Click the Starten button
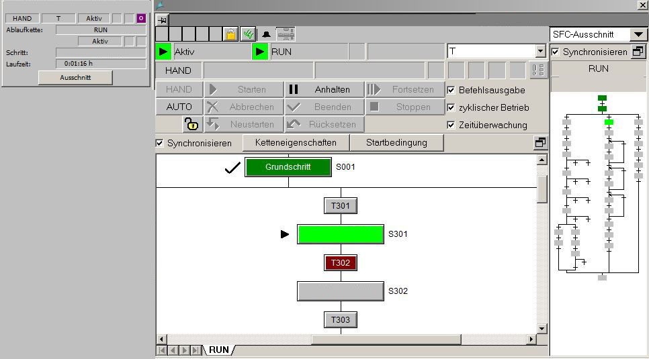 [x=244, y=89]
